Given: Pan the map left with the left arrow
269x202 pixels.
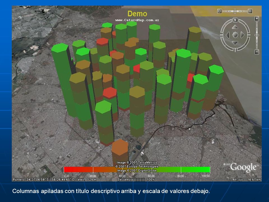Looking at the screenshot, I should coord(228,35).
